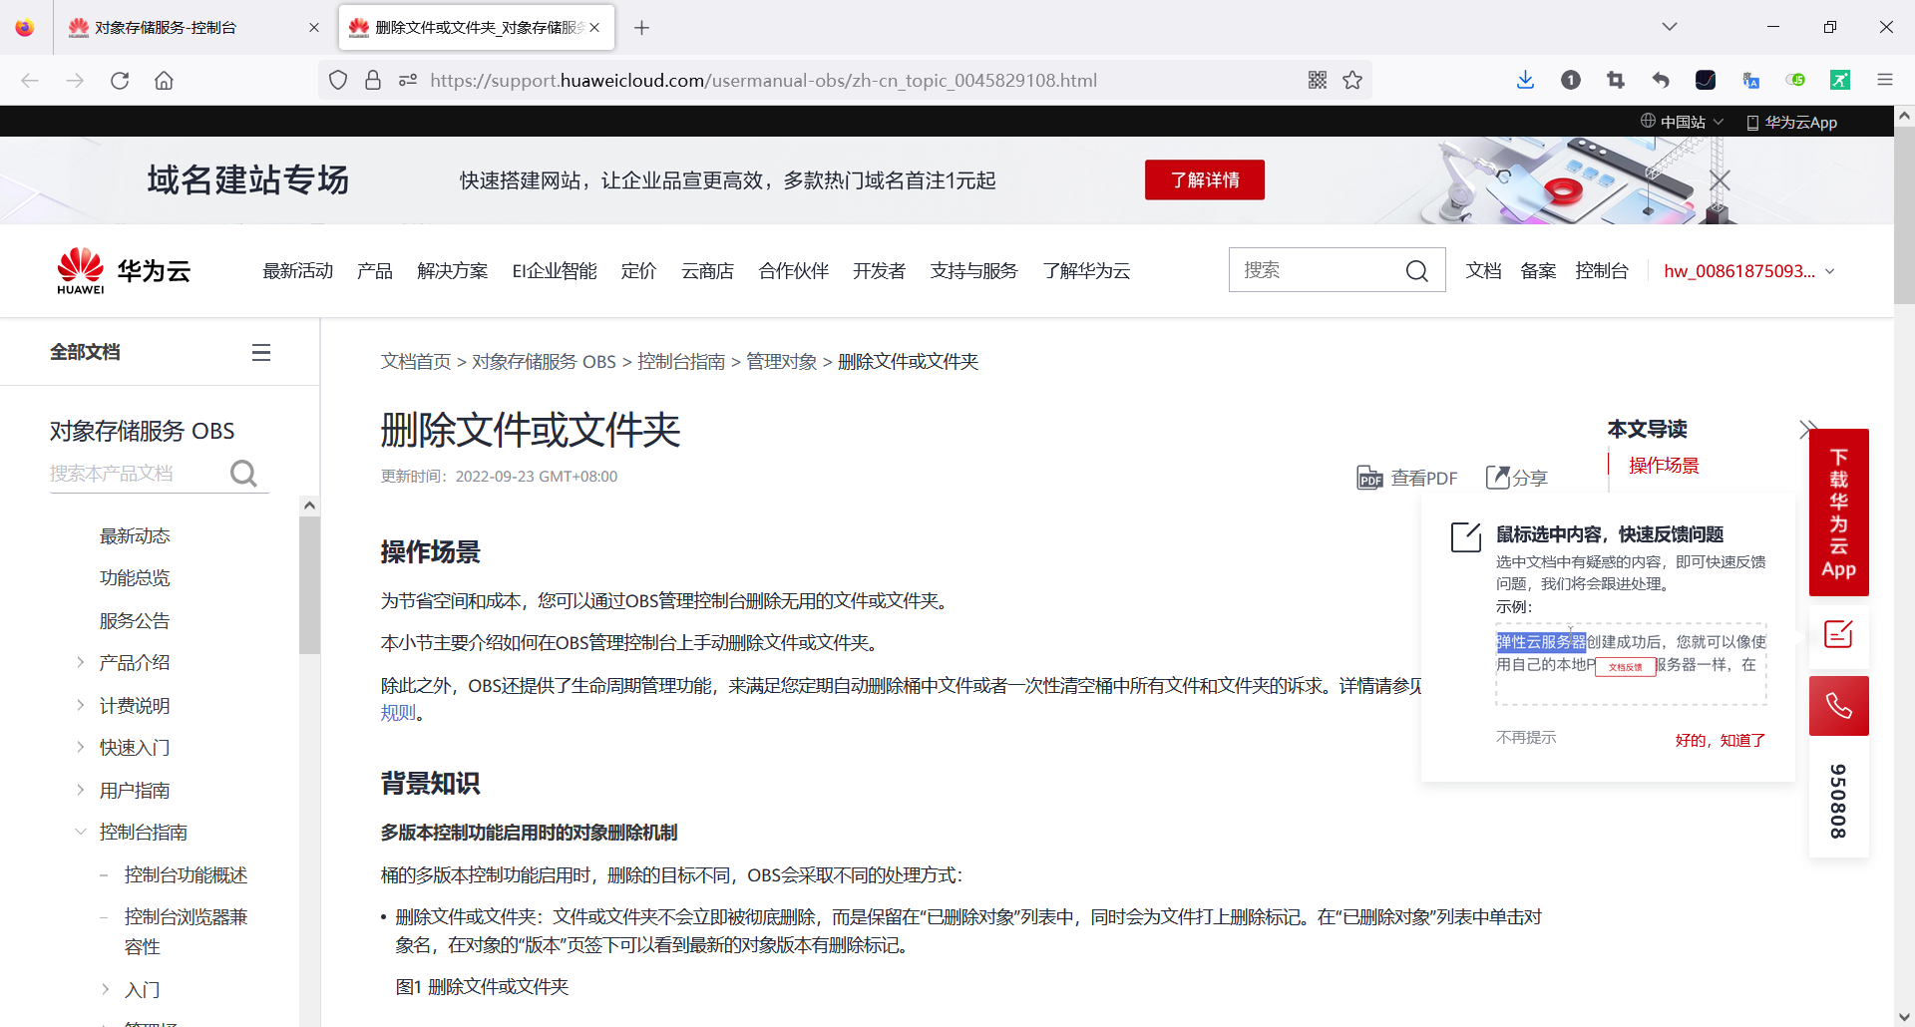1915x1027 pixels.
Task: Click the phone contact icon above 950808
Action: [1838, 705]
